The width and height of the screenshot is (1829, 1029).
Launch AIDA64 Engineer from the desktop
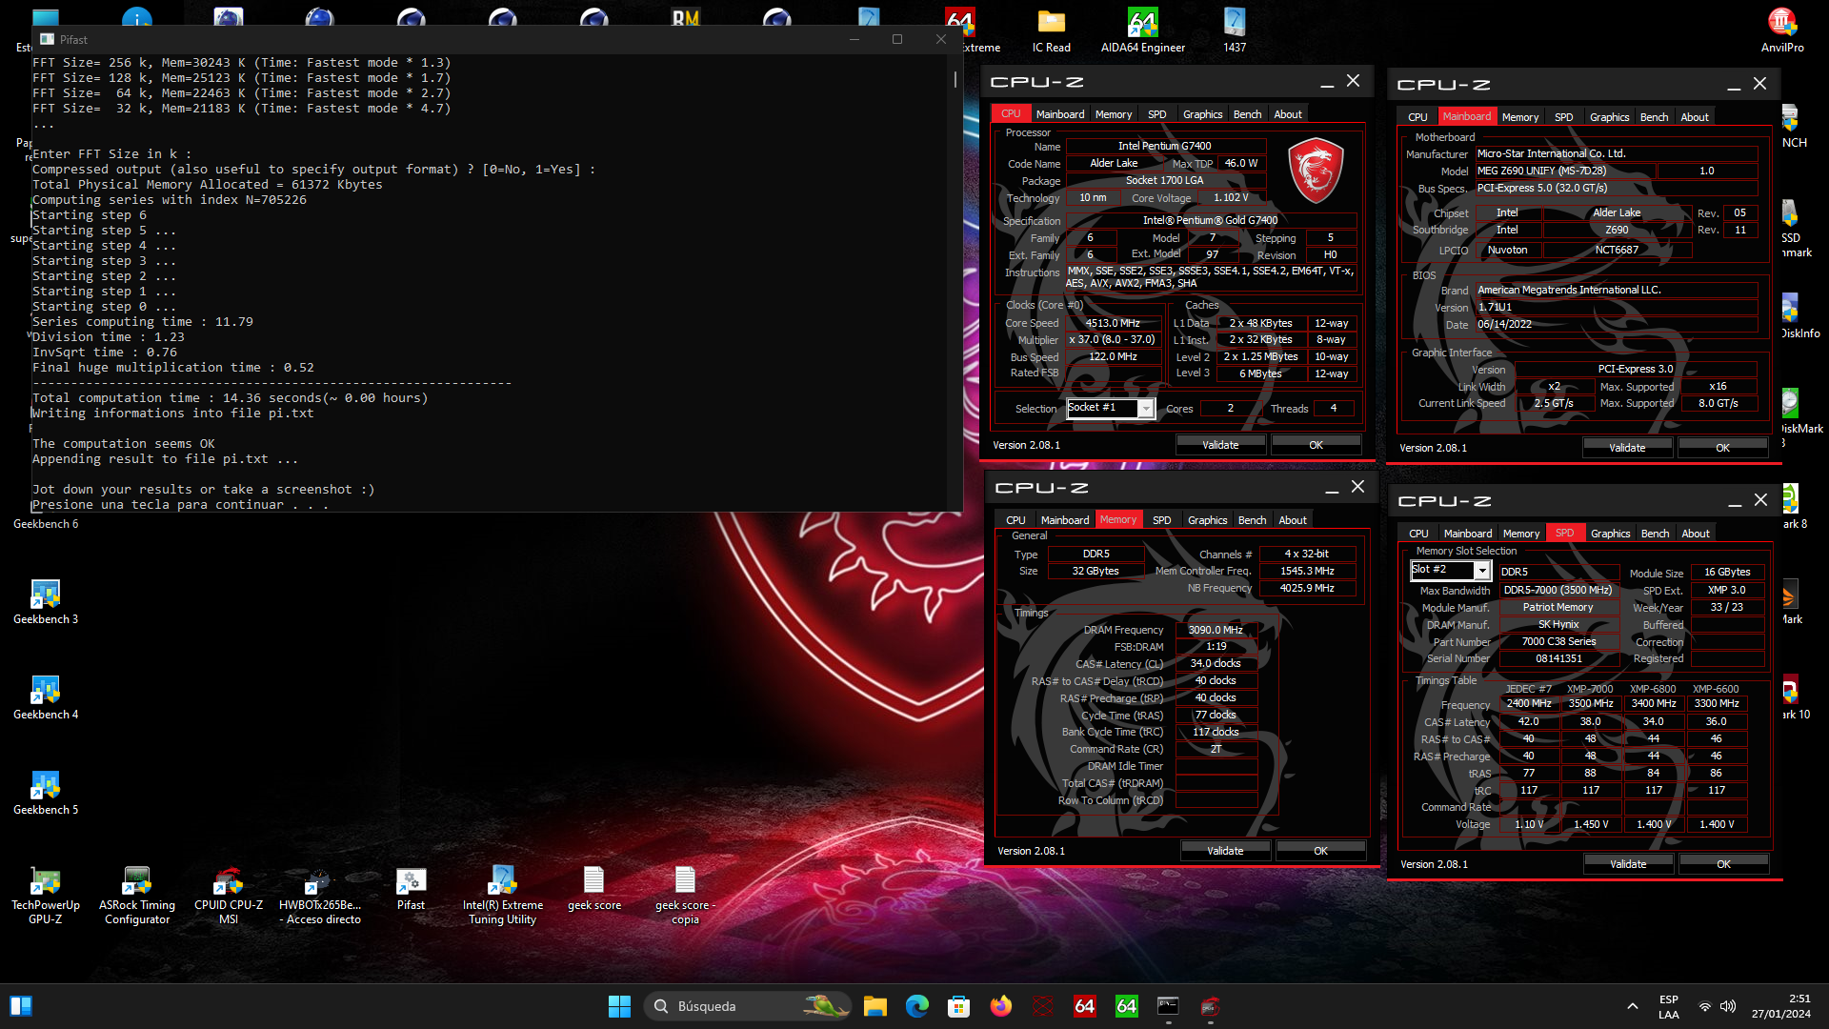pos(1143,30)
